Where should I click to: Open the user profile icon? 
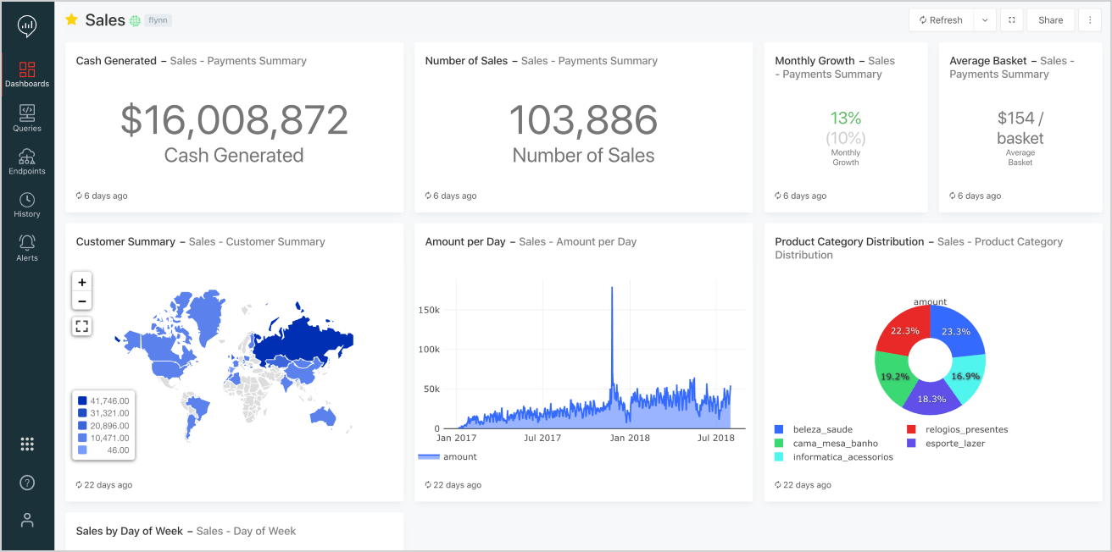[27, 520]
